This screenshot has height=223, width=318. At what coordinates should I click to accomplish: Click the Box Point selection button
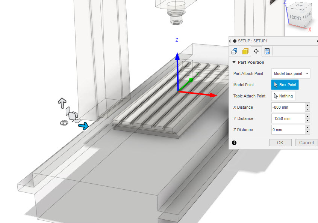(x=285, y=85)
